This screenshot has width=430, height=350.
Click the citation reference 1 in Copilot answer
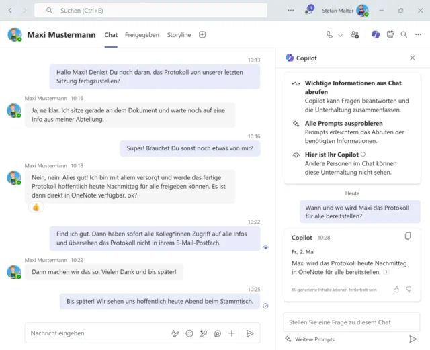click(x=386, y=272)
